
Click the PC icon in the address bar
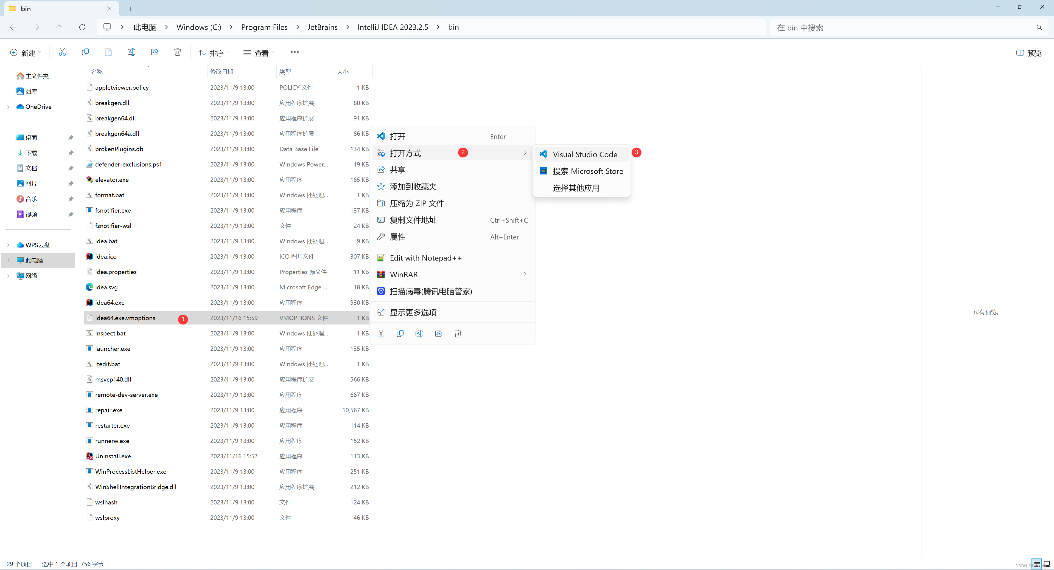pos(107,27)
